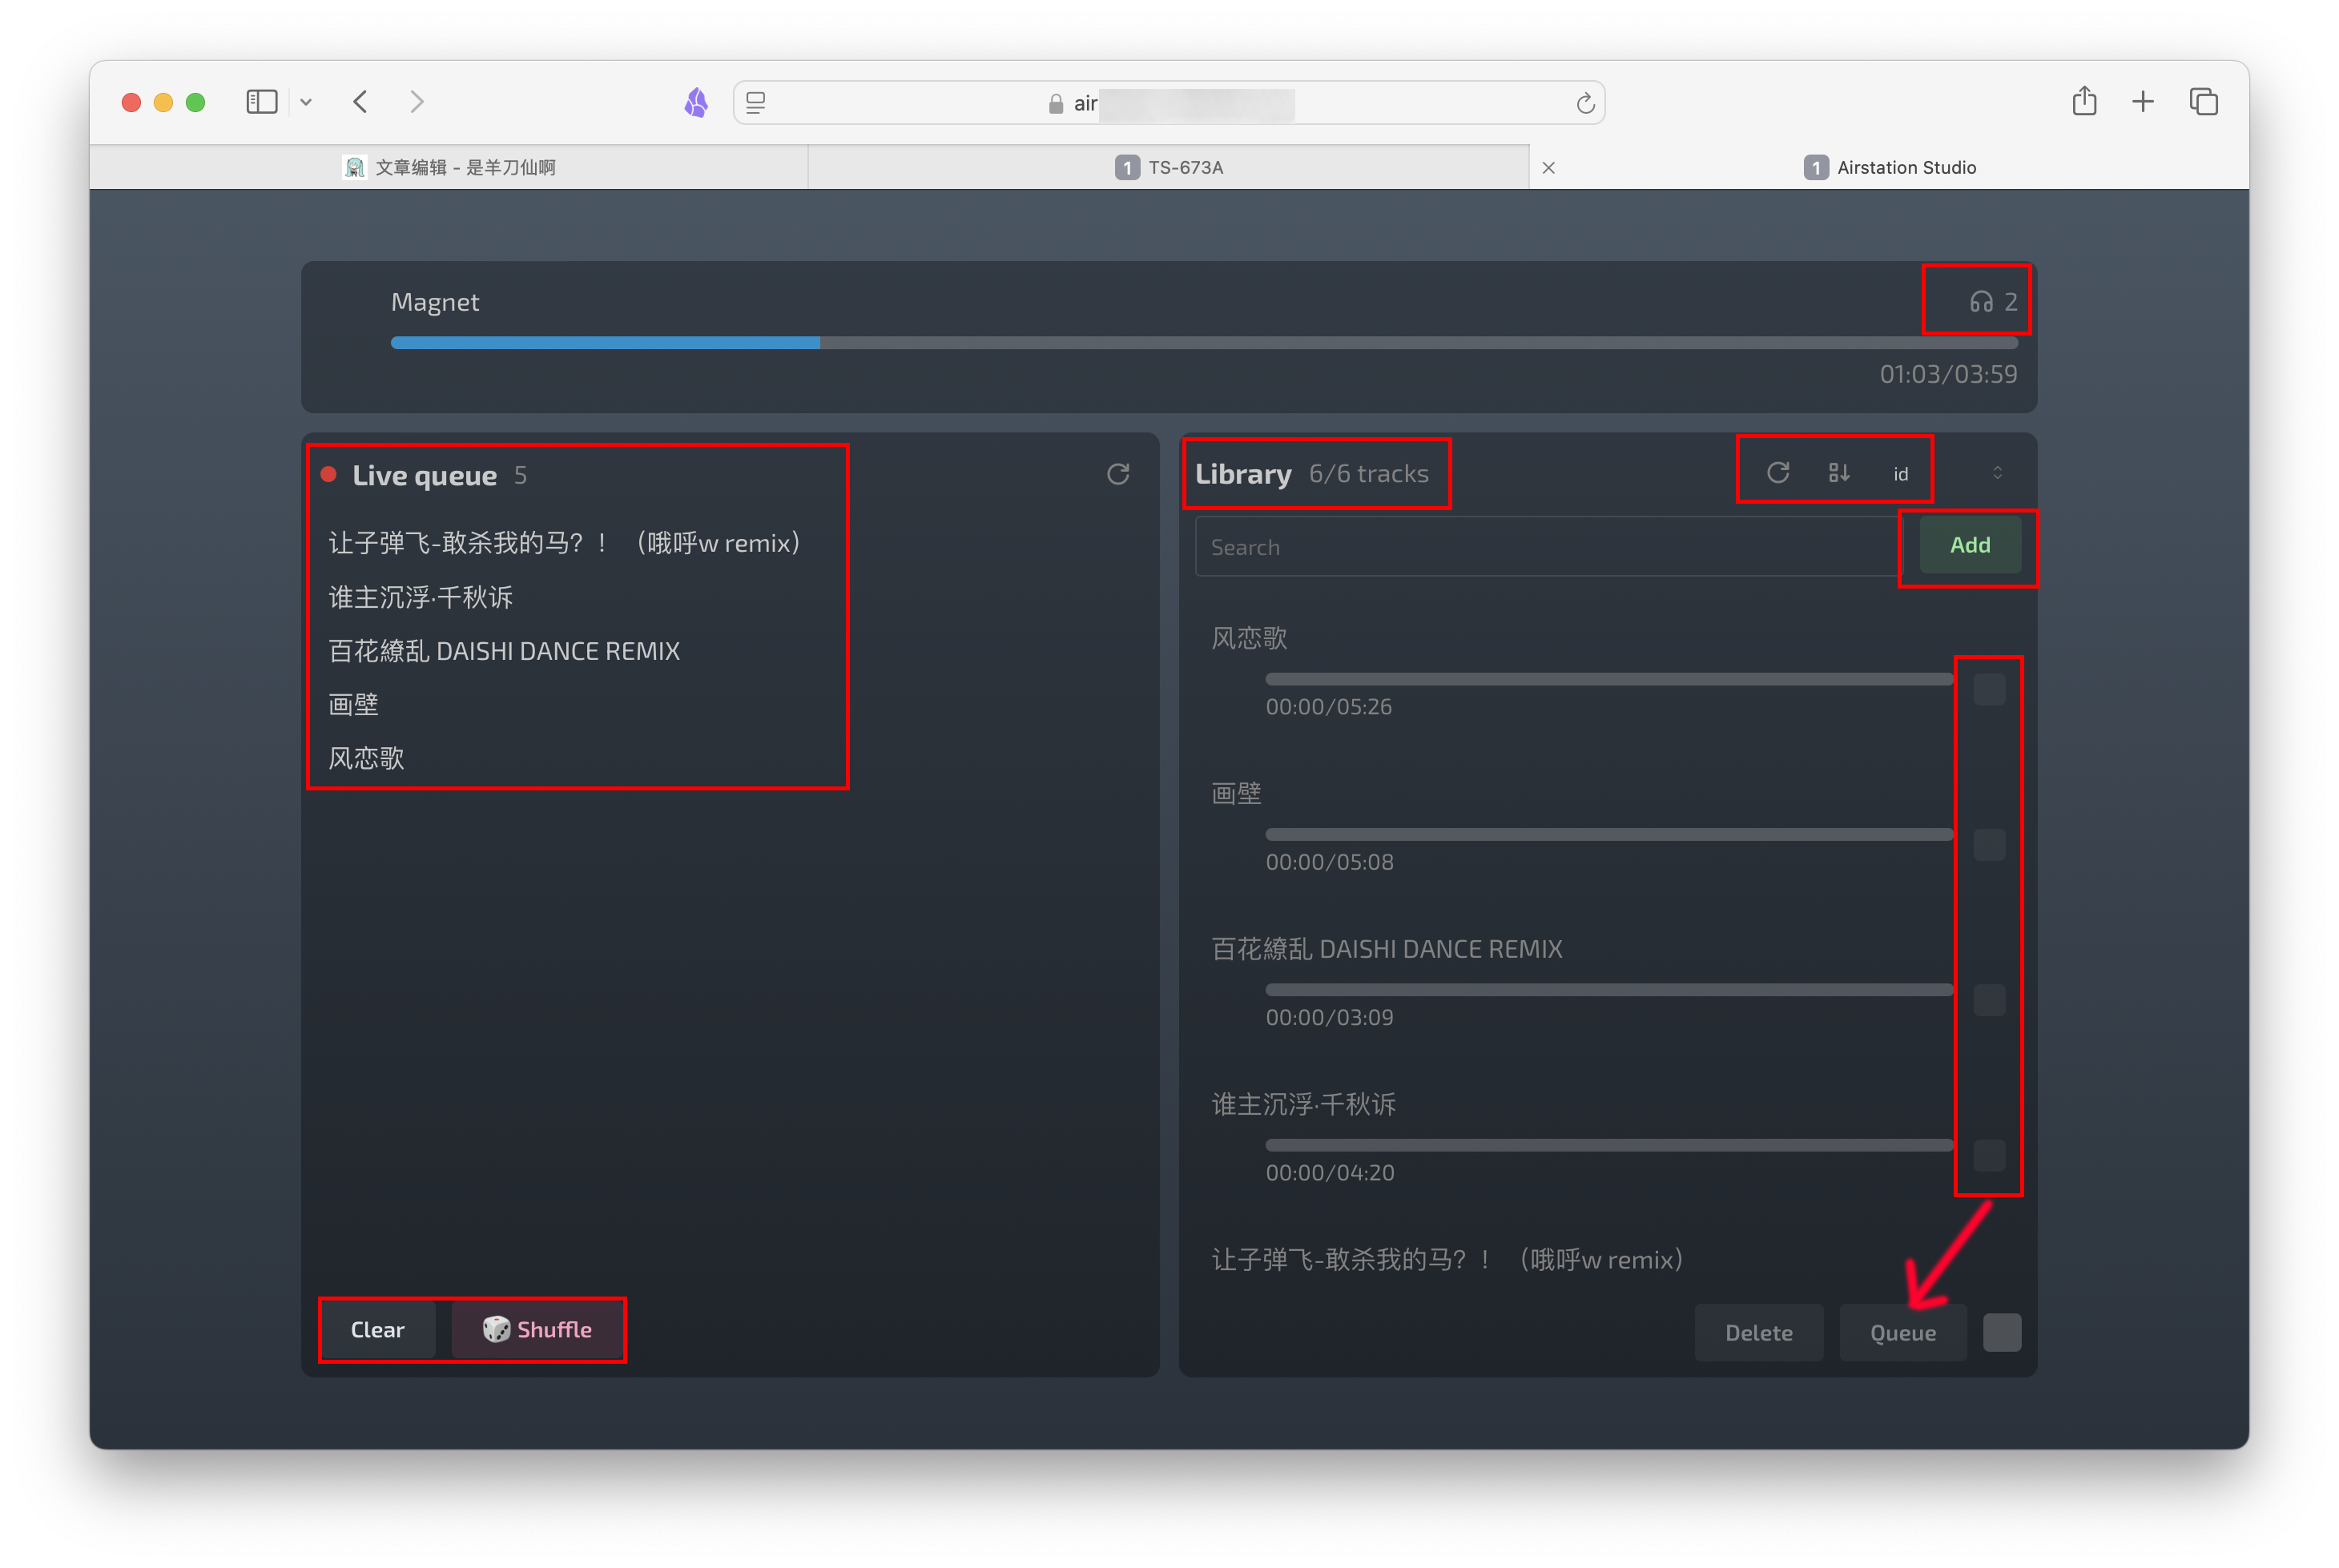The height and width of the screenshot is (1568, 2339).
Task: Click the address bar URL field
Action: 1169,103
